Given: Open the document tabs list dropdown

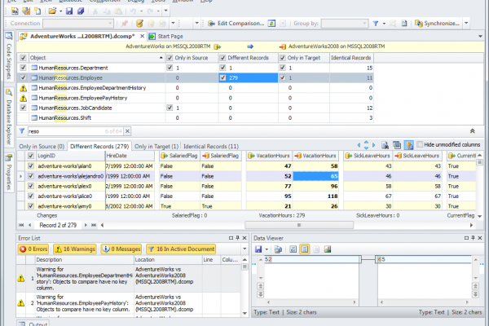Looking at the screenshot, I should tap(480, 37).
